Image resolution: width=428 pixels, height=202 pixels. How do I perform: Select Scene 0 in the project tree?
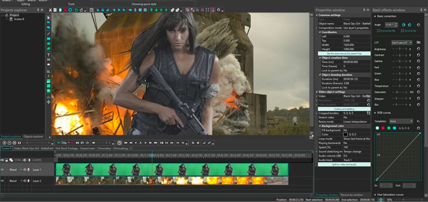(x=19, y=19)
